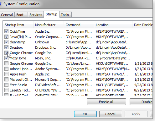155x121 pixels.
Task: Enable the EaseUS Tod... startup checkbox dated 8/21/2013
Action: click(x=6, y=90)
